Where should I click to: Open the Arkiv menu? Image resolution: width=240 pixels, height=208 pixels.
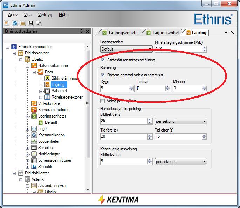13,15
